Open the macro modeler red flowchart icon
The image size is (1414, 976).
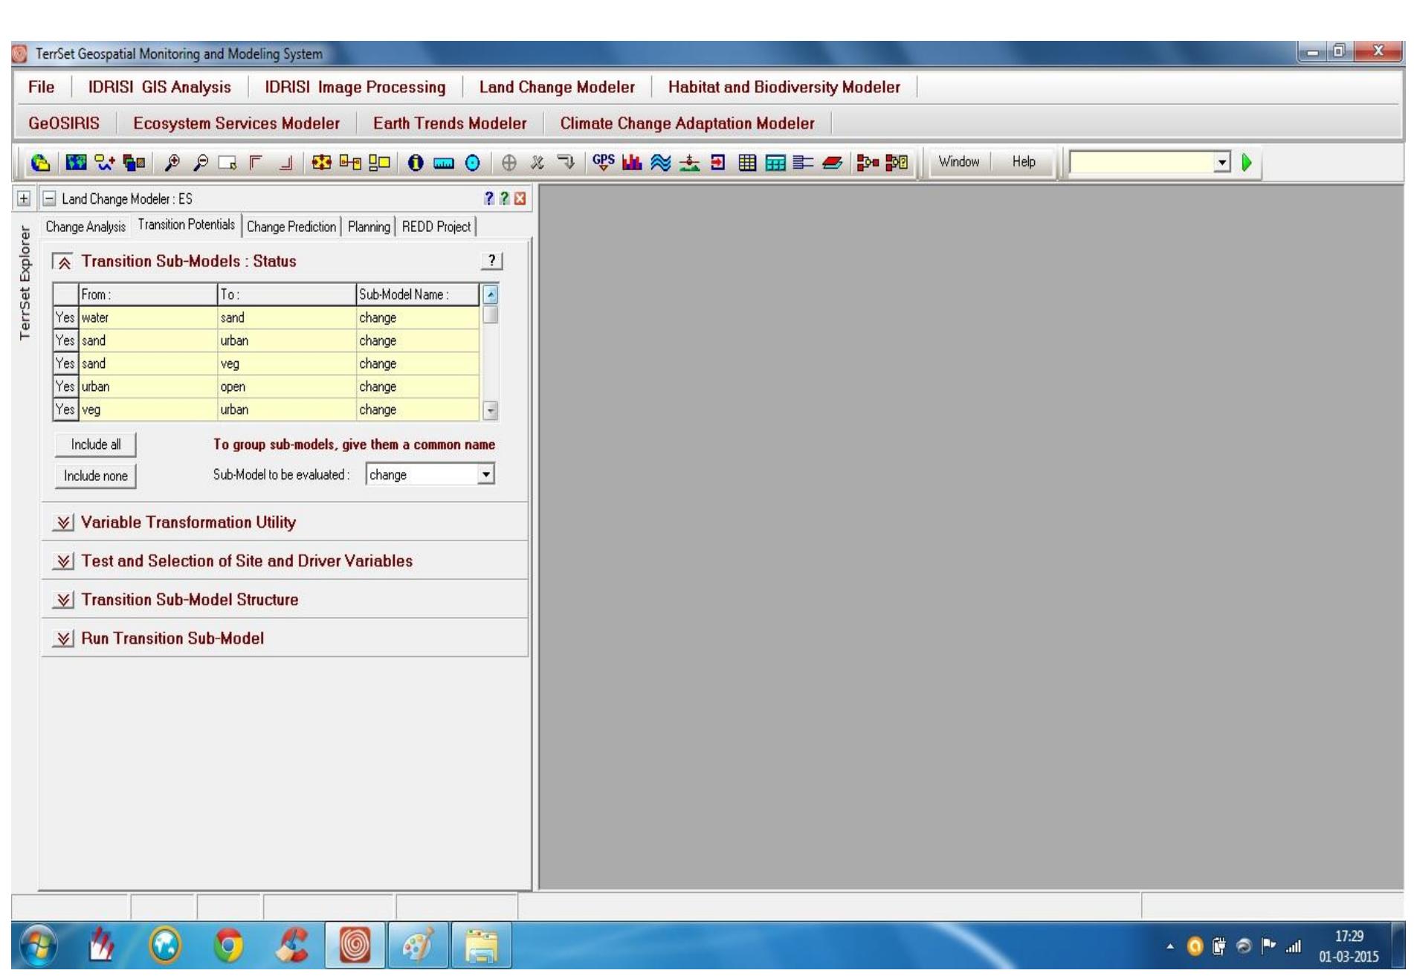tap(867, 162)
